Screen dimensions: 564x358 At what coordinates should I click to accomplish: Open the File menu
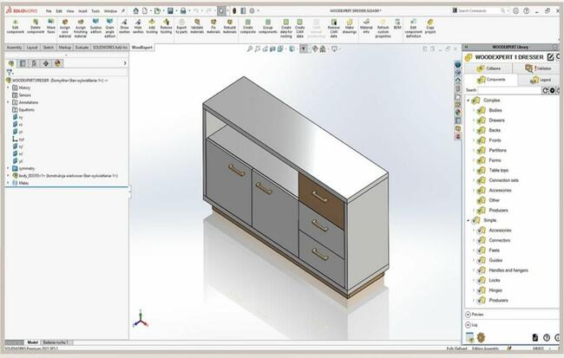(49, 11)
